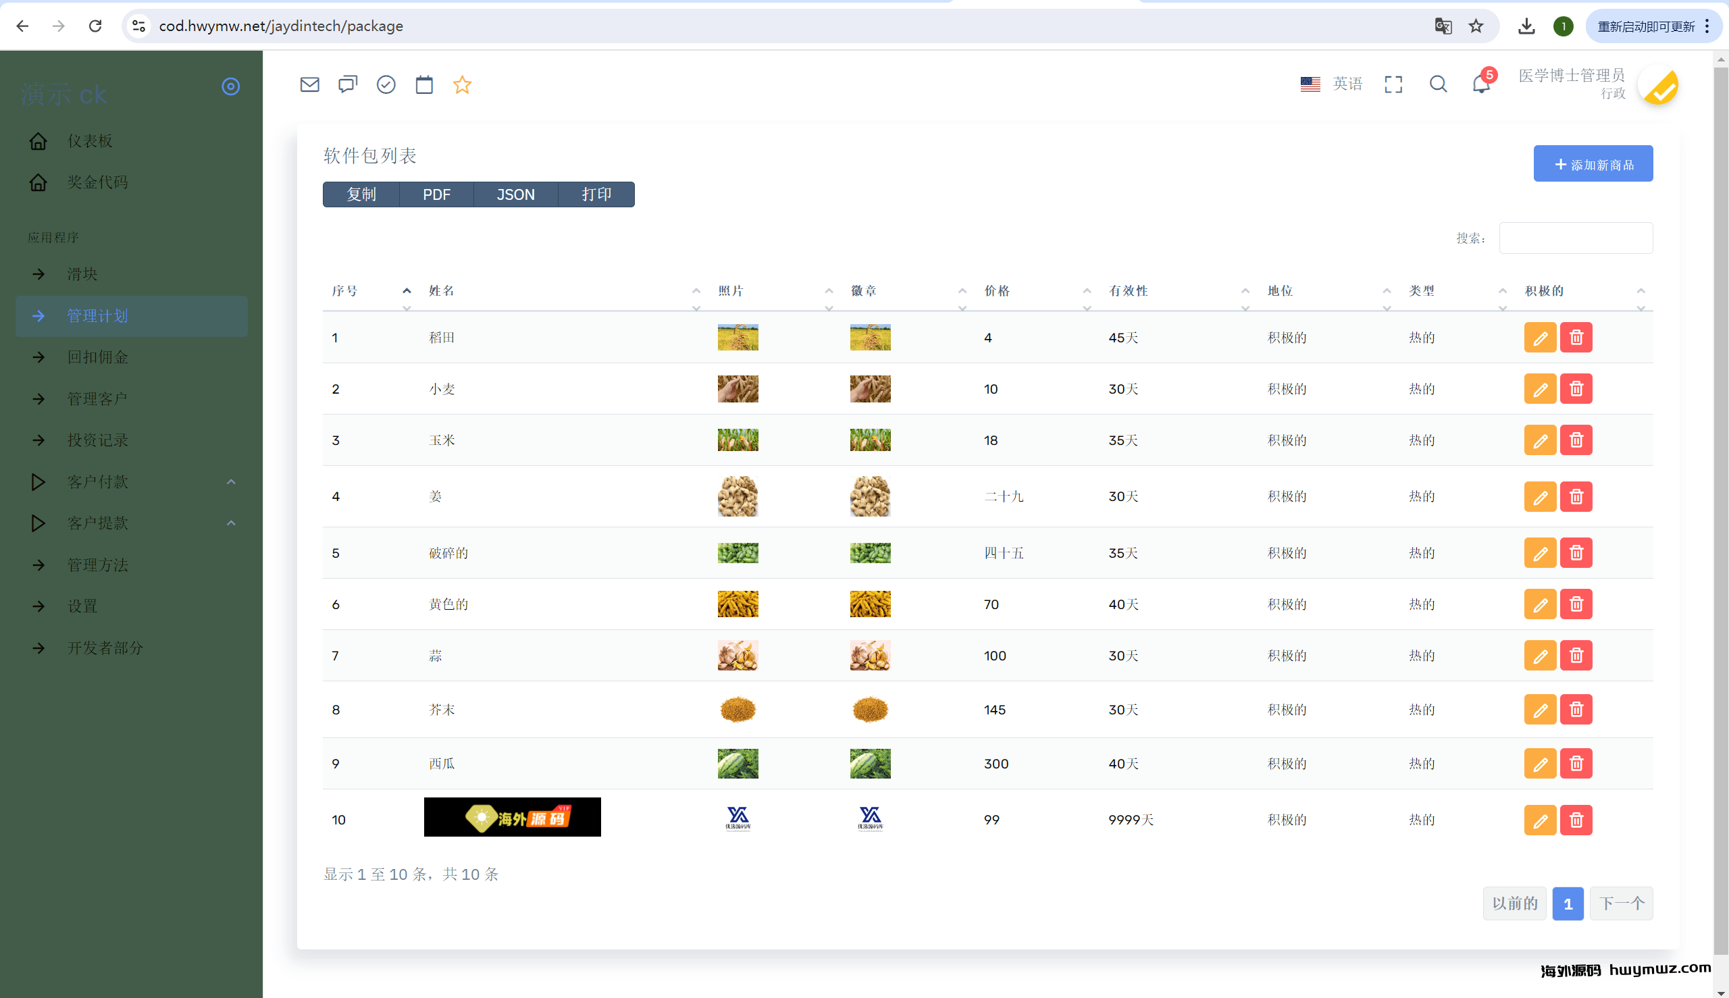Viewport: 1729px width, 998px height.
Task: Click the 添加新商品 button
Action: click(1593, 164)
